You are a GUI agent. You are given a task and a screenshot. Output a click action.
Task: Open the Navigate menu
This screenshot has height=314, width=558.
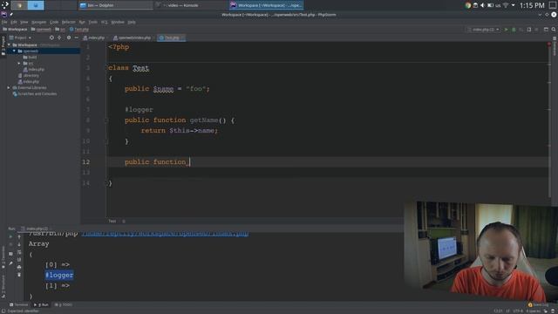point(38,22)
